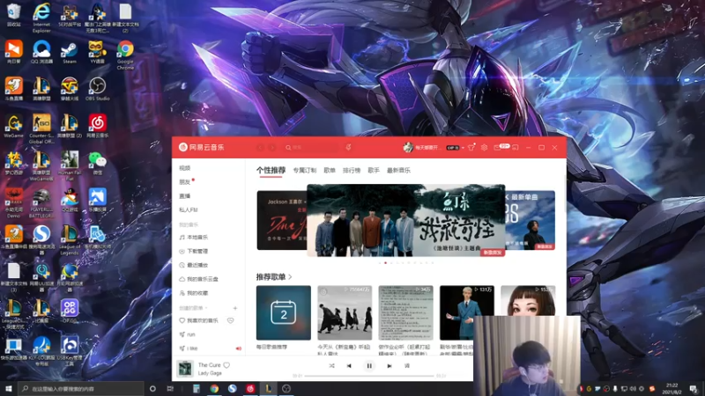Open the skin (T-shirt) icon in header
Screen dimensions: 705x396
pos(471,147)
